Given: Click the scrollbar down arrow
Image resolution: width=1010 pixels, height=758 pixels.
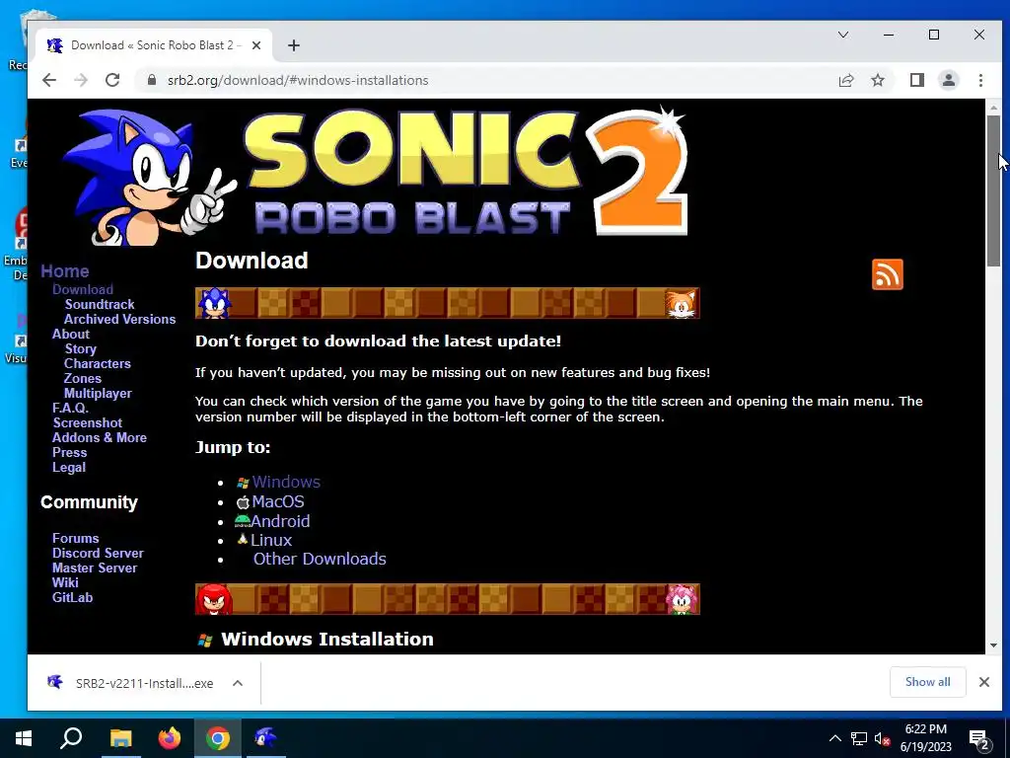Looking at the screenshot, I should pos(993,645).
